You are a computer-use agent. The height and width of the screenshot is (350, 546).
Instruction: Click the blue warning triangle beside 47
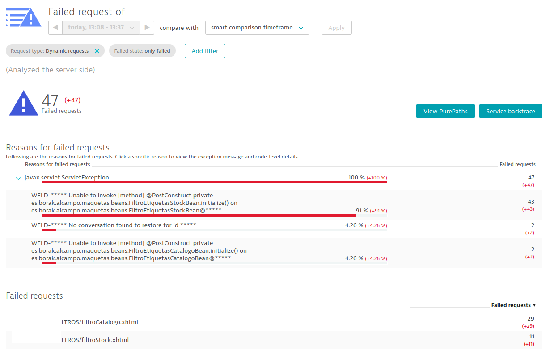pos(24,103)
